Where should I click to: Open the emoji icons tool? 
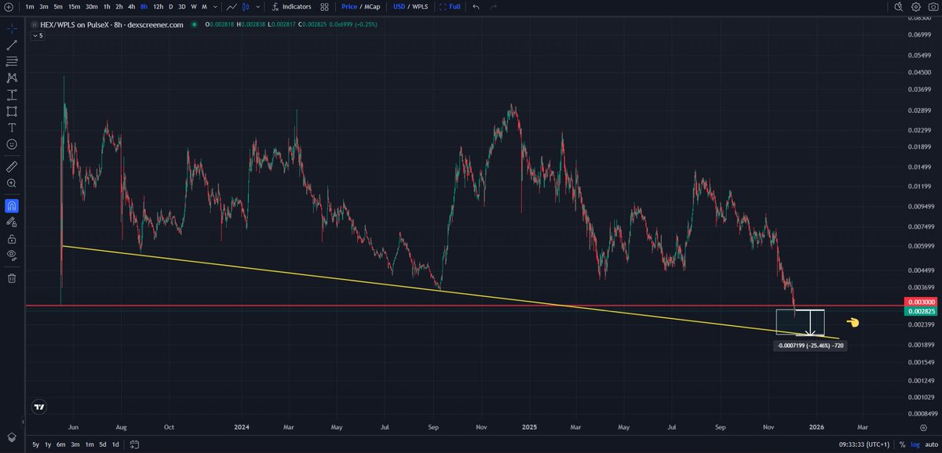12,144
